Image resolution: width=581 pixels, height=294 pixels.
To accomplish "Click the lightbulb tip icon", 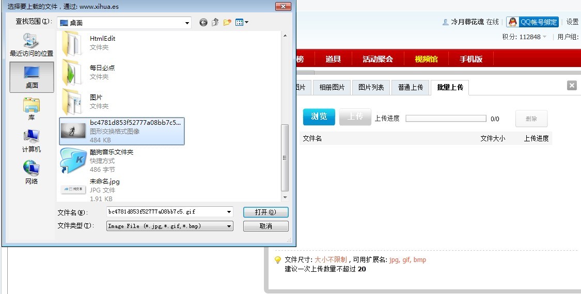I will (277, 260).
